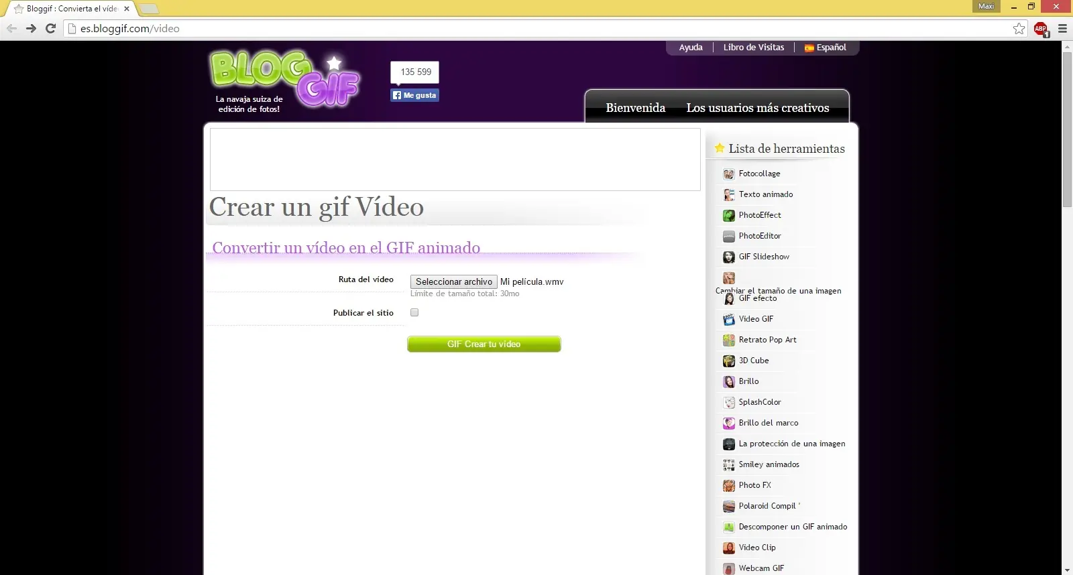Open Descomponer un GIF animado link

click(x=793, y=527)
